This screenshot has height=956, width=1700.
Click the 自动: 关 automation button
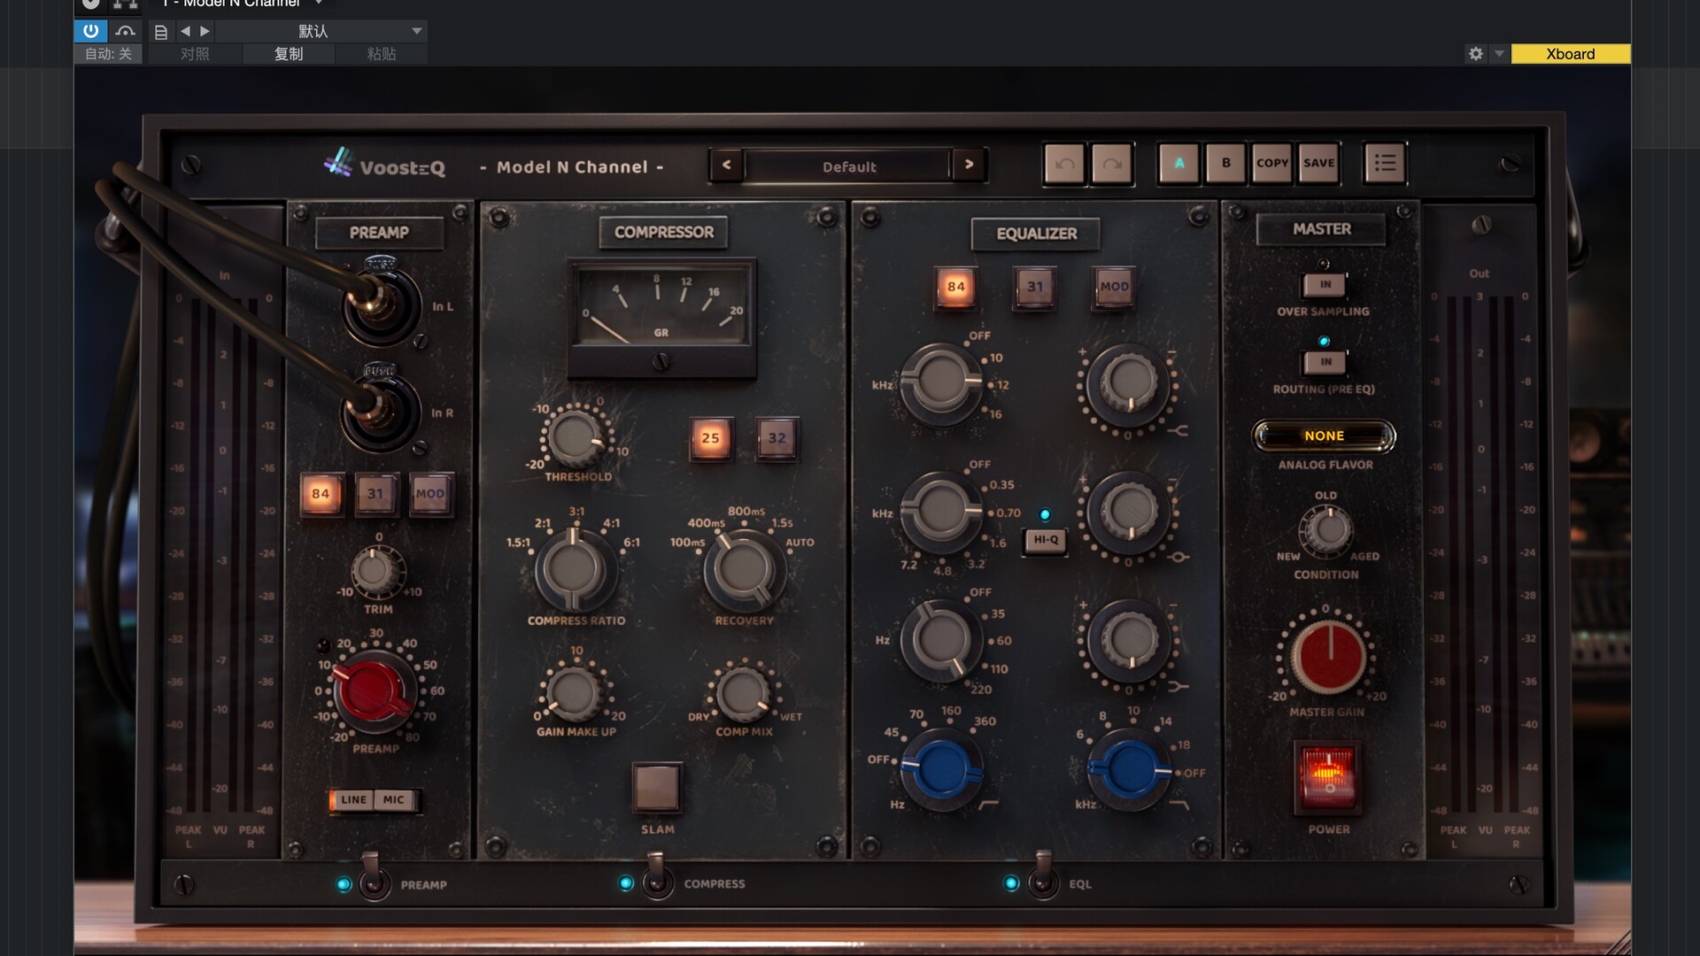pyautogui.click(x=108, y=54)
